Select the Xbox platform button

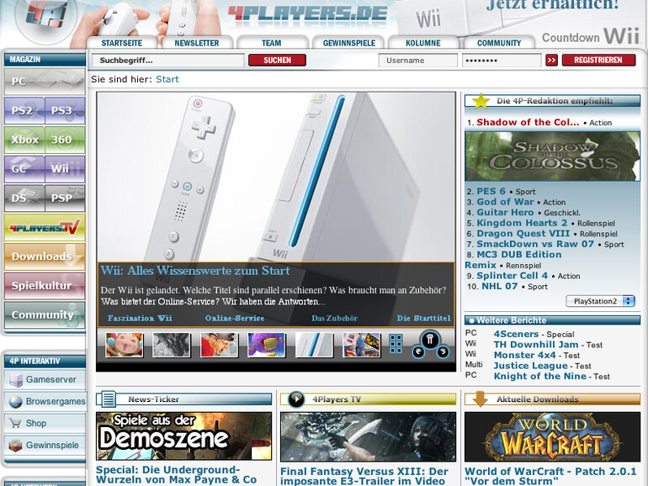coord(24,140)
